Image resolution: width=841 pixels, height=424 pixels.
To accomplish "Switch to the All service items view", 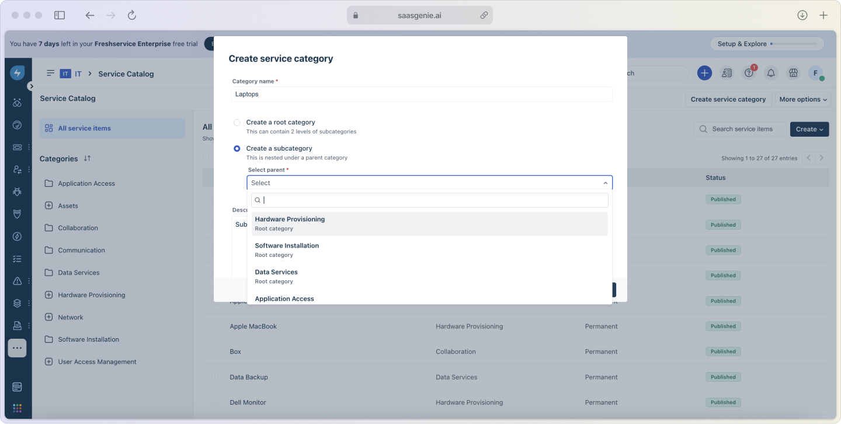I will click(x=86, y=128).
